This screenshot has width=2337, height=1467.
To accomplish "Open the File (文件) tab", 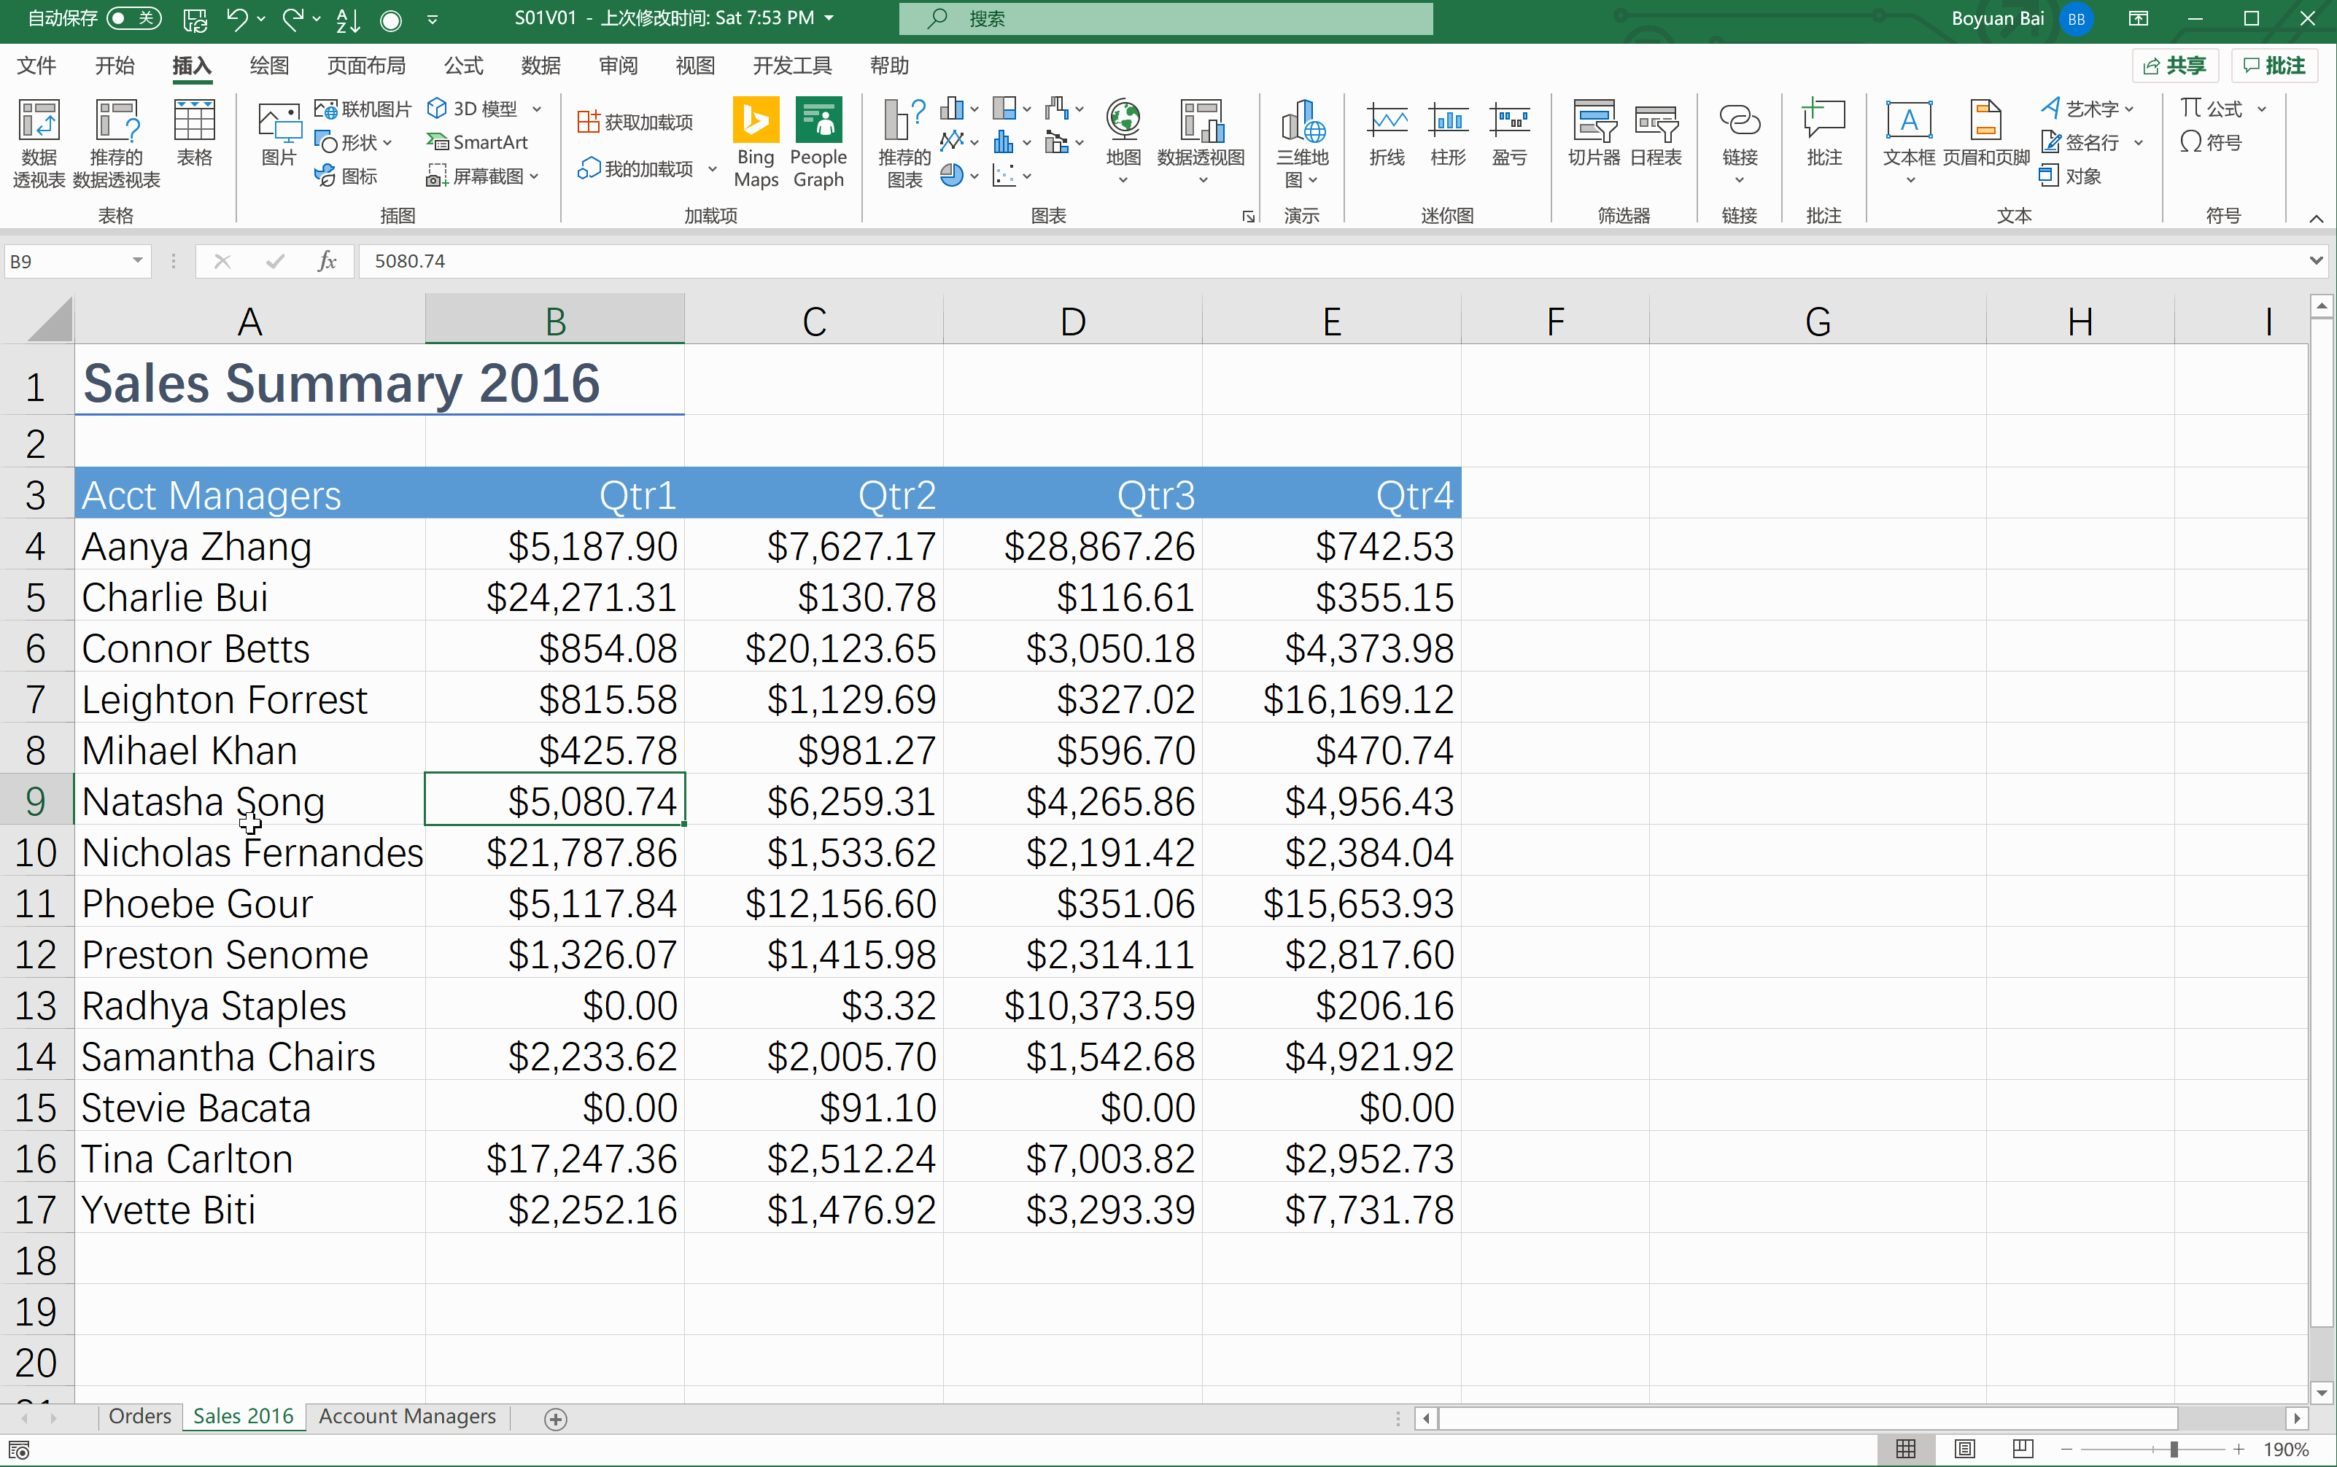I will point(37,65).
